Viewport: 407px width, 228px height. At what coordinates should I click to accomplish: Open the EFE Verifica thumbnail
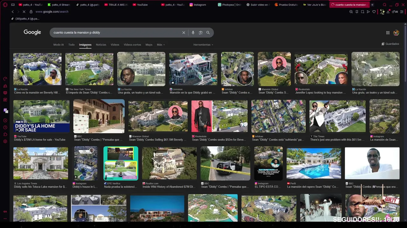[121, 163]
